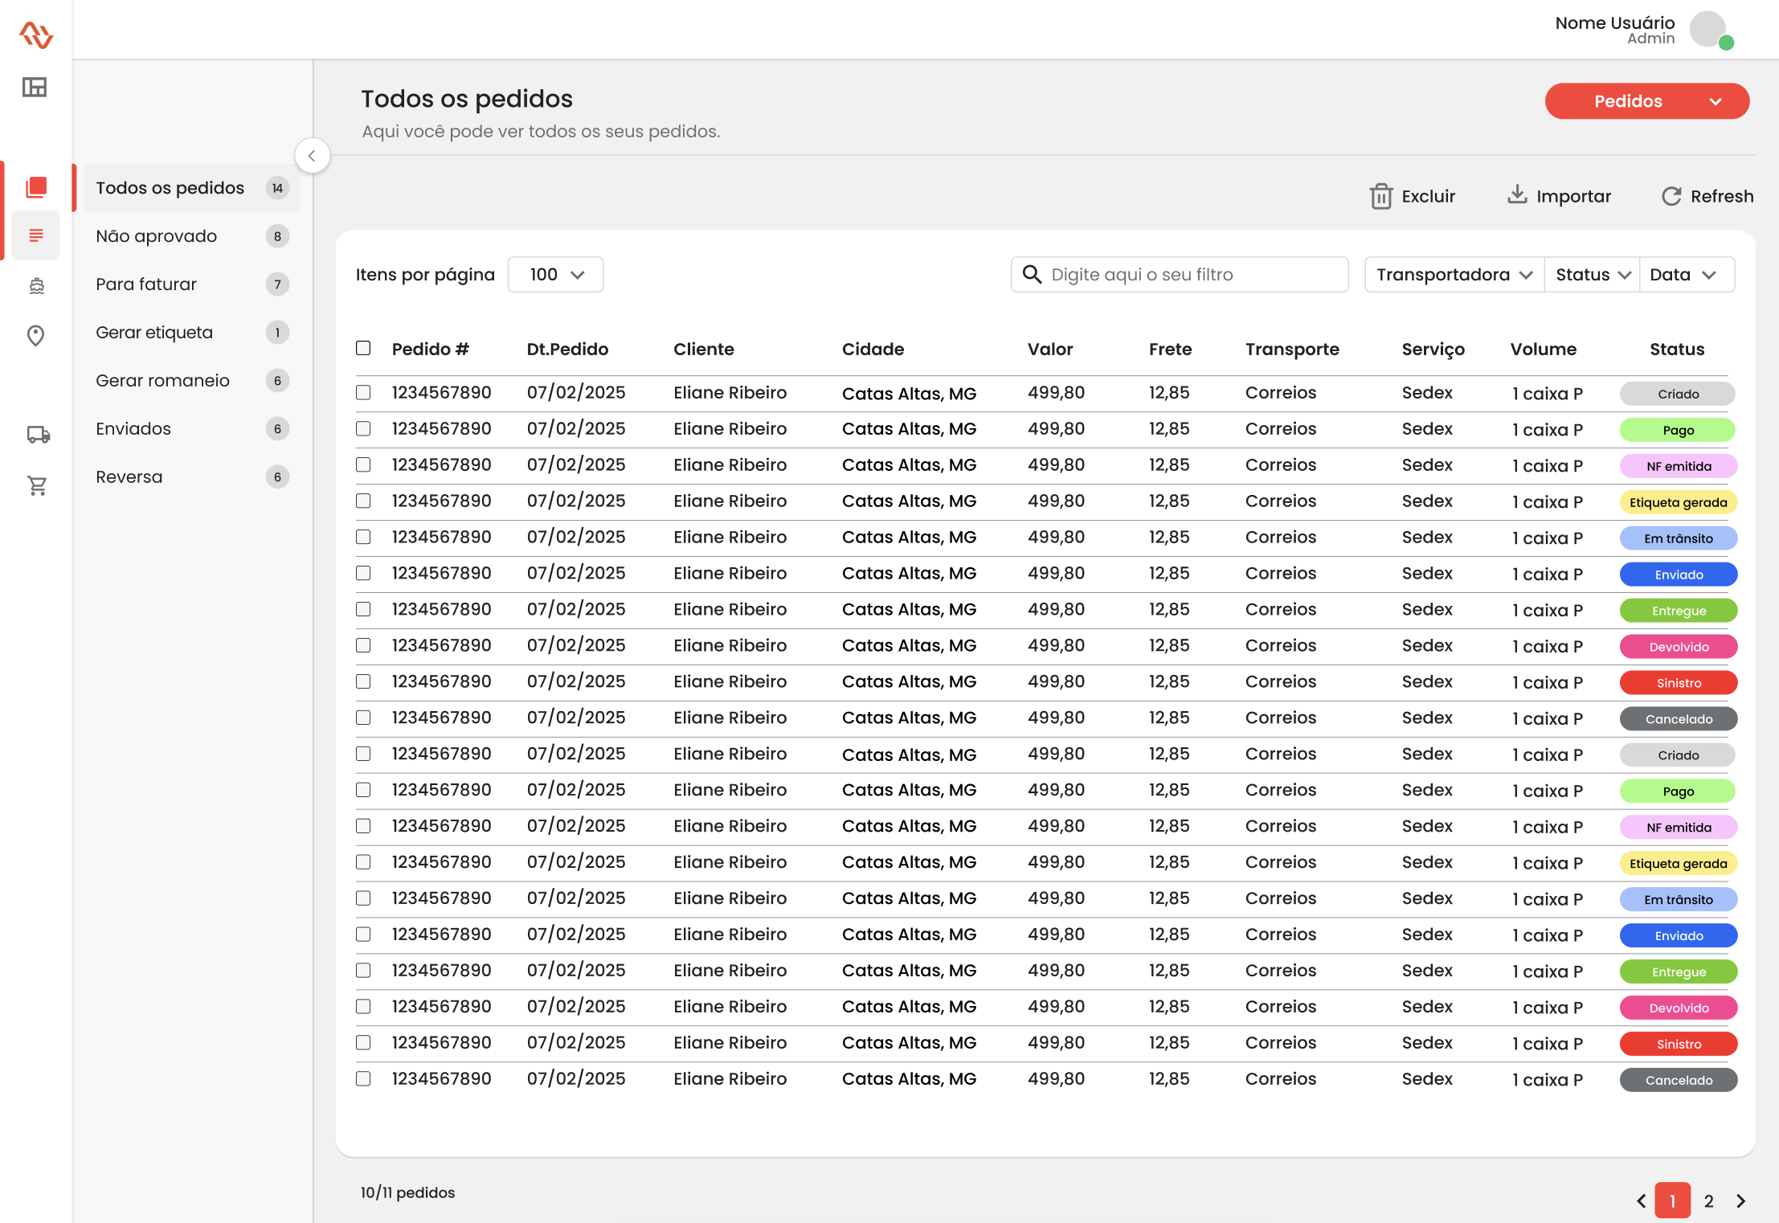Click the trash Excluir icon
Viewport: 1779px width, 1223px height.
[x=1380, y=197]
